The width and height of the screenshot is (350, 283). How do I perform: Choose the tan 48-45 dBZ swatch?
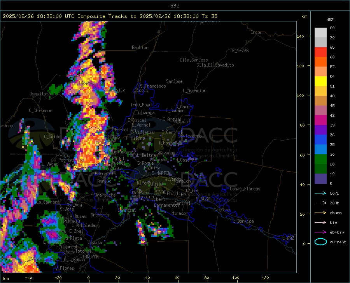320,101
